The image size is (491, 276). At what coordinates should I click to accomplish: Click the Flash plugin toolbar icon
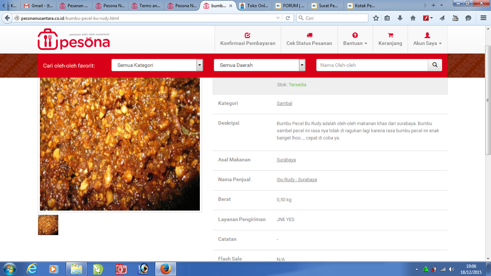tap(426, 18)
